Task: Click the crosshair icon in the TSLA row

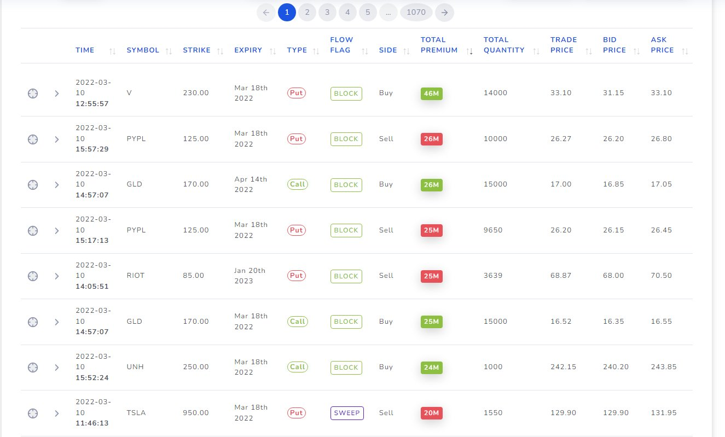Action: click(33, 413)
